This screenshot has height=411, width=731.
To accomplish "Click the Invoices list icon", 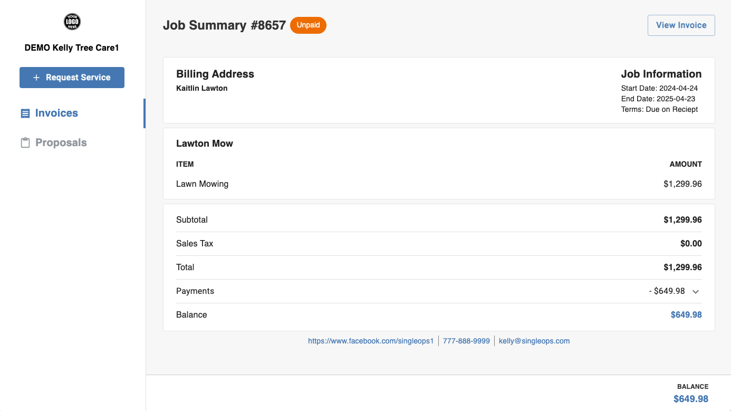I will pyautogui.click(x=25, y=113).
